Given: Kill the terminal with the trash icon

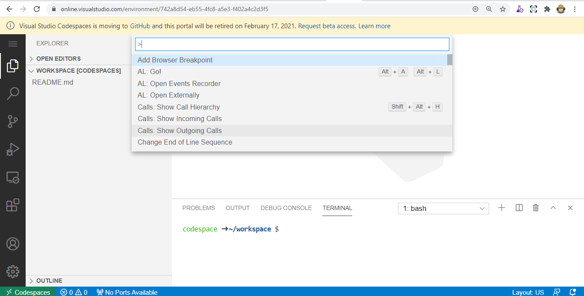Looking at the screenshot, I should coord(536,207).
